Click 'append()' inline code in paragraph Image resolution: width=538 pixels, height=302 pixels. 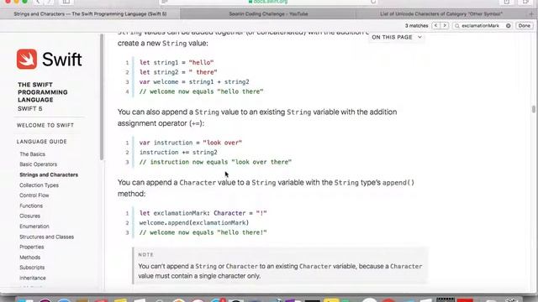coord(398,183)
